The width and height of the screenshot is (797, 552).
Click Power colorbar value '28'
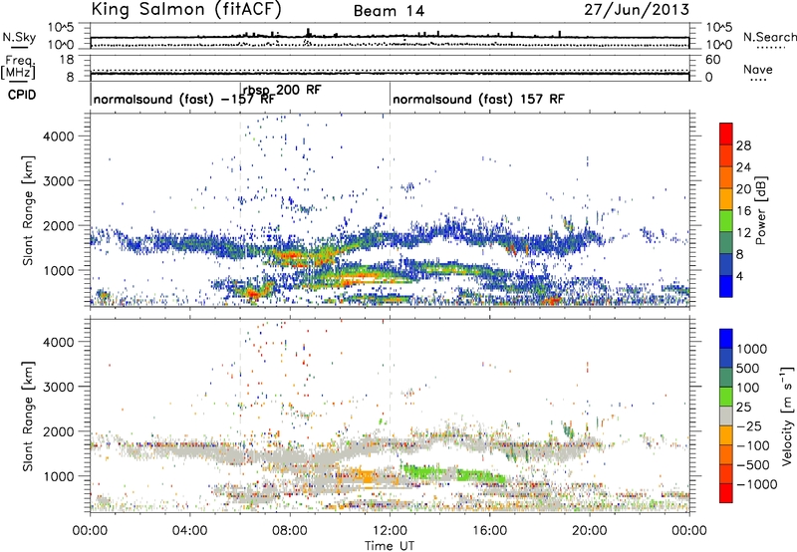pos(743,145)
